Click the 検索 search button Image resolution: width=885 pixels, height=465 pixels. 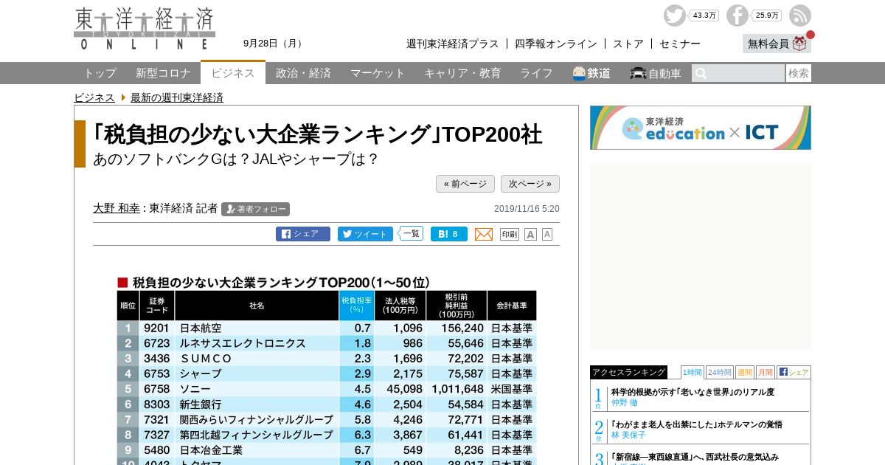tap(799, 73)
